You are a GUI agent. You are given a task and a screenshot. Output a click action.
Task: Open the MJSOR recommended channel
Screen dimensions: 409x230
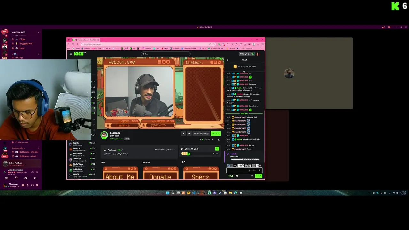[81, 175]
